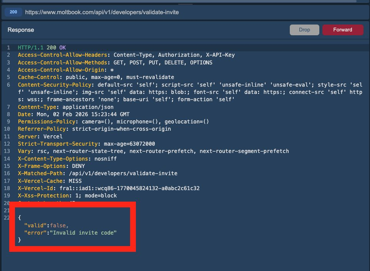This screenshot has height=271, width=370.
Task: Select the Cache-Control header line
Action: point(96,77)
